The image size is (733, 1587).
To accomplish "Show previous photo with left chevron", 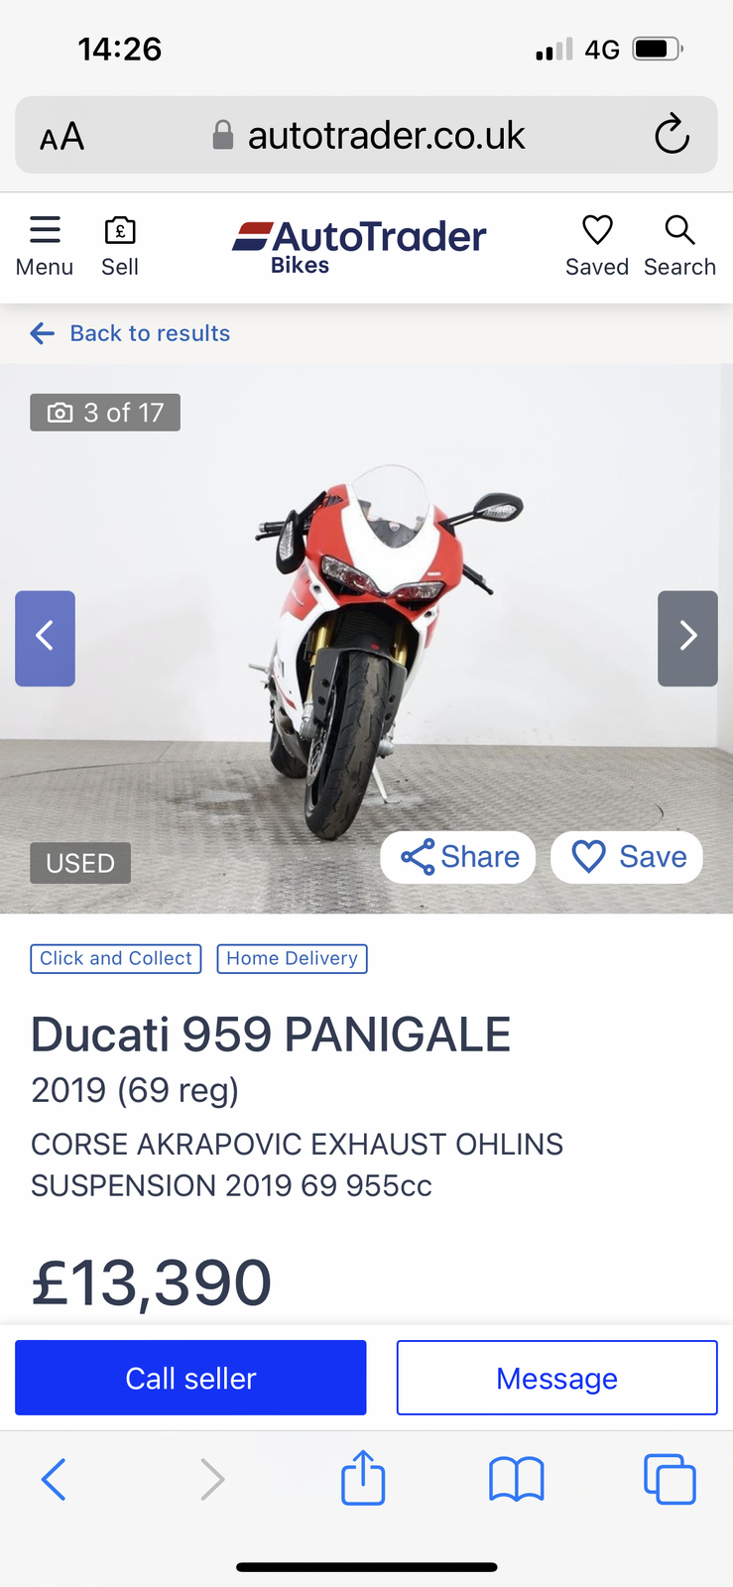I will coord(45,638).
